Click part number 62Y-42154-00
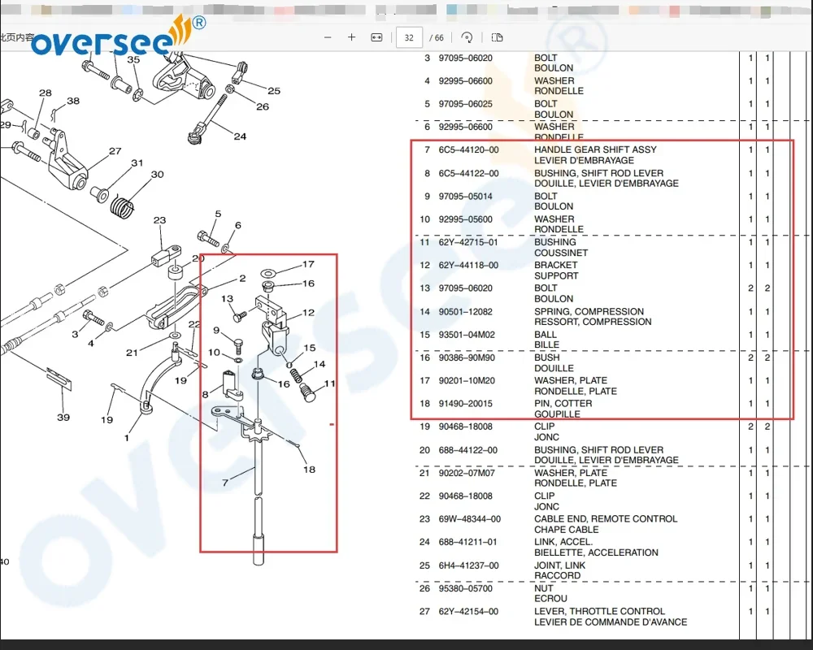The width and height of the screenshot is (813, 650). (x=468, y=612)
